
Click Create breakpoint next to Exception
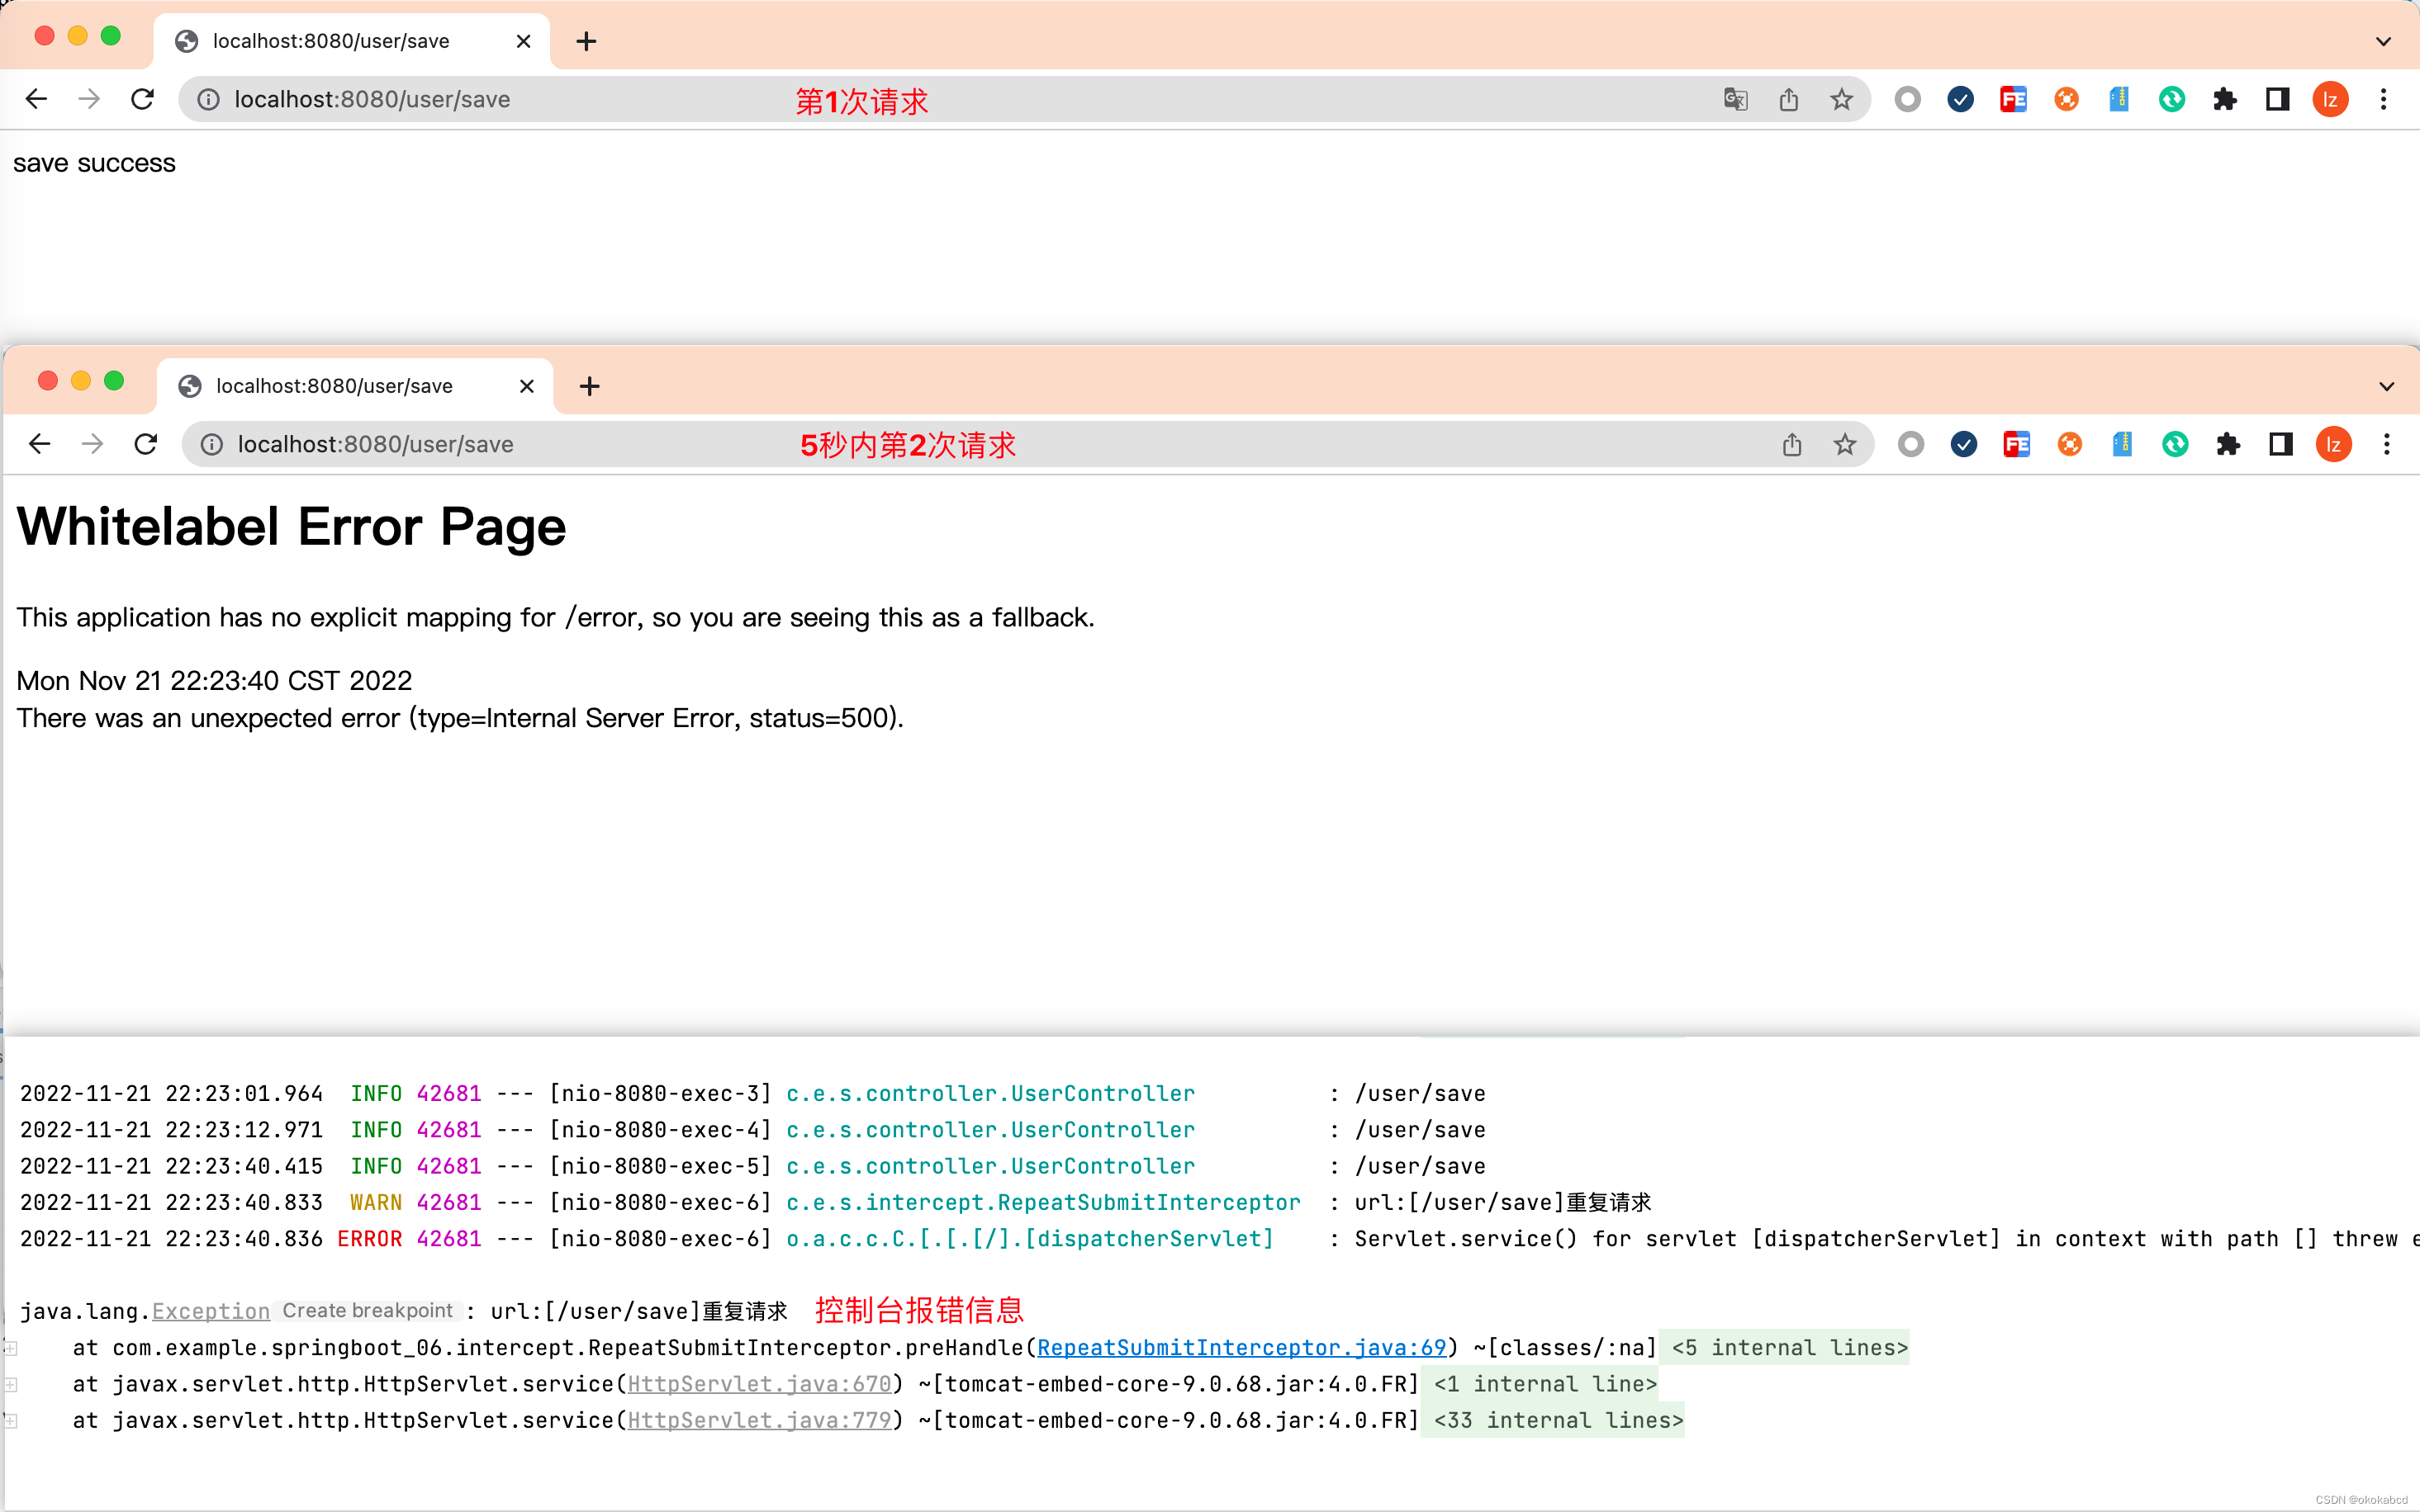point(368,1311)
